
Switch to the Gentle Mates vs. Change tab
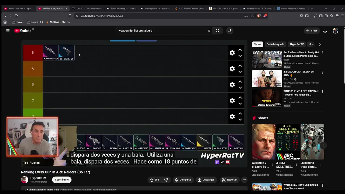[x=292, y=9]
